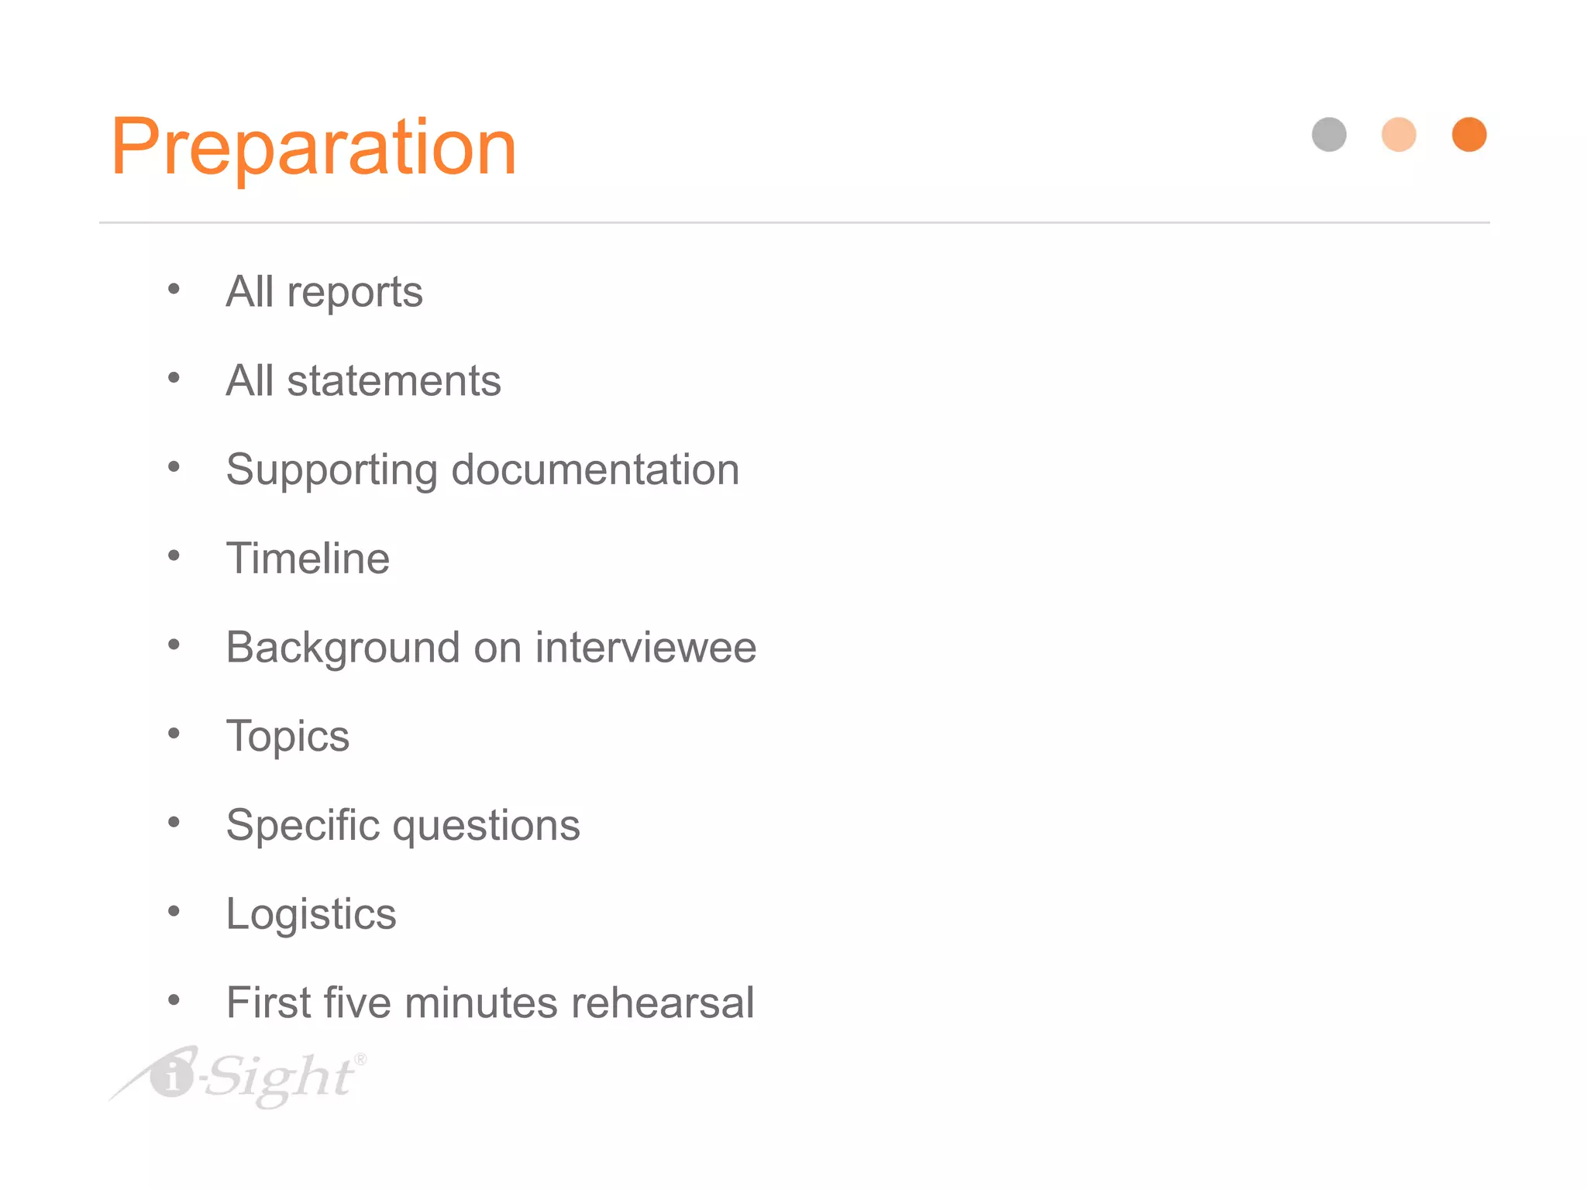Click the bullet dot before 'Logistics'
This screenshot has height=1190, width=1587.
174,911
